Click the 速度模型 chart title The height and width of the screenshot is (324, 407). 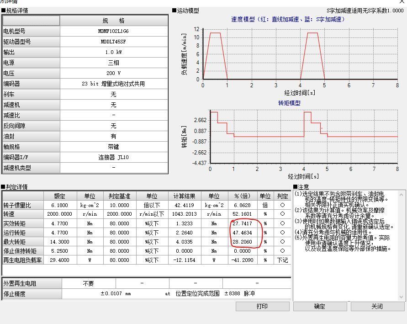[x=288, y=20]
